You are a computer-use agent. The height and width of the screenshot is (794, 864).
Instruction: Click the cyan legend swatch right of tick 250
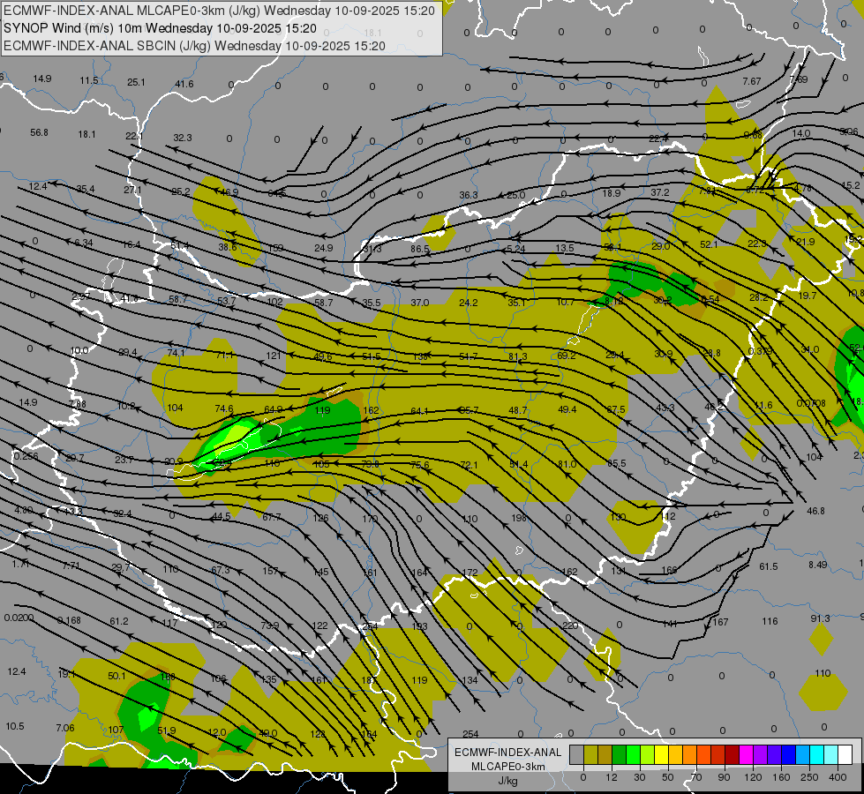[x=817, y=755]
